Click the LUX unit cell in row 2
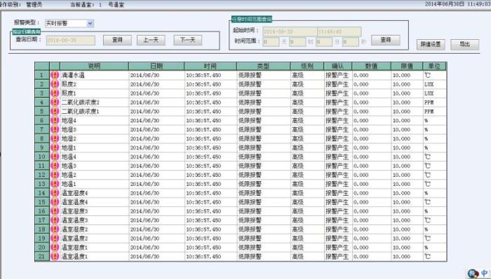 click(x=435, y=85)
